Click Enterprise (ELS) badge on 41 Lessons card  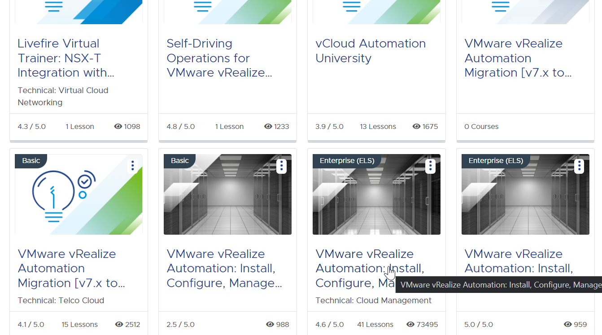click(347, 161)
